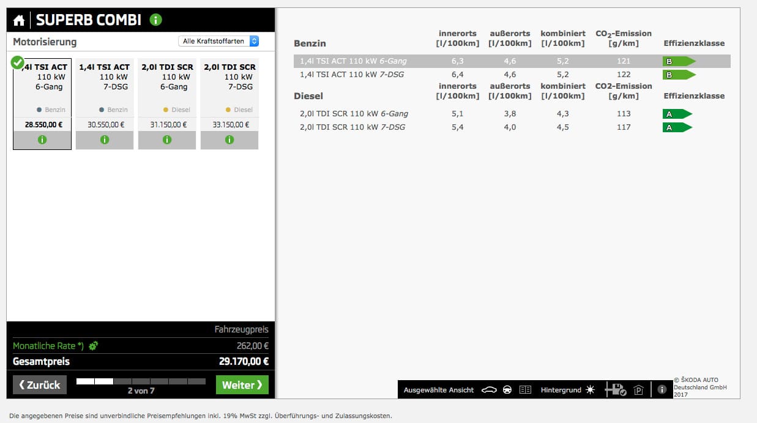This screenshot has width=757, height=423.
Task: Click the CO2 value 117
Action: (624, 127)
